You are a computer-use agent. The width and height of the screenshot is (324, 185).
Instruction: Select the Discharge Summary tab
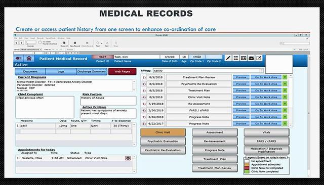point(92,72)
